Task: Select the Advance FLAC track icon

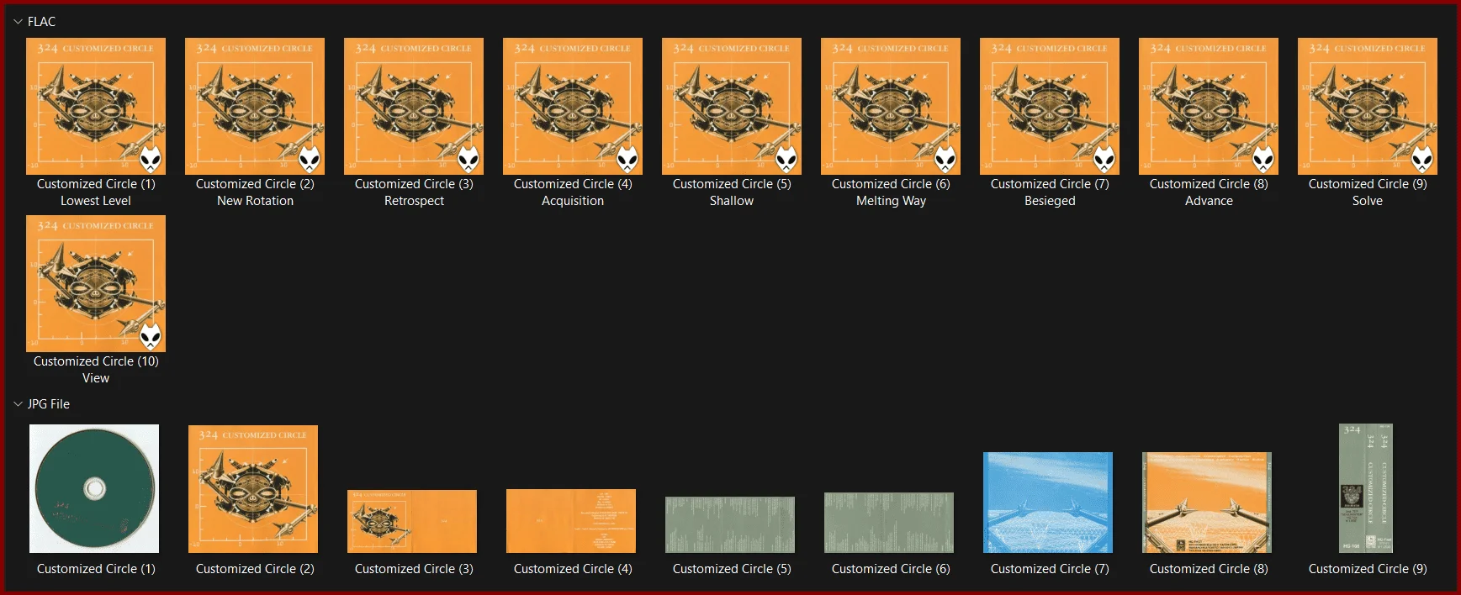Action: (x=1209, y=106)
